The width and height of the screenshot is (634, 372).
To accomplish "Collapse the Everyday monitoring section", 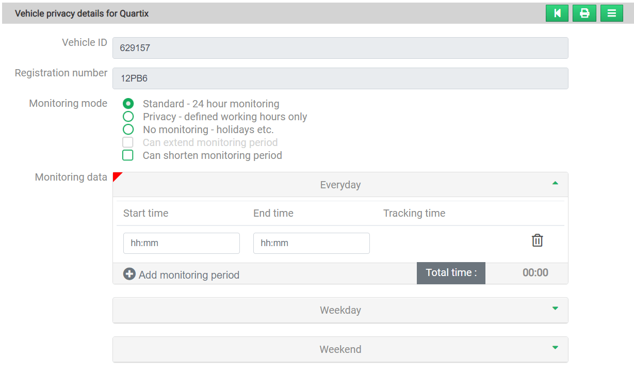I will pyautogui.click(x=555, y=184).
